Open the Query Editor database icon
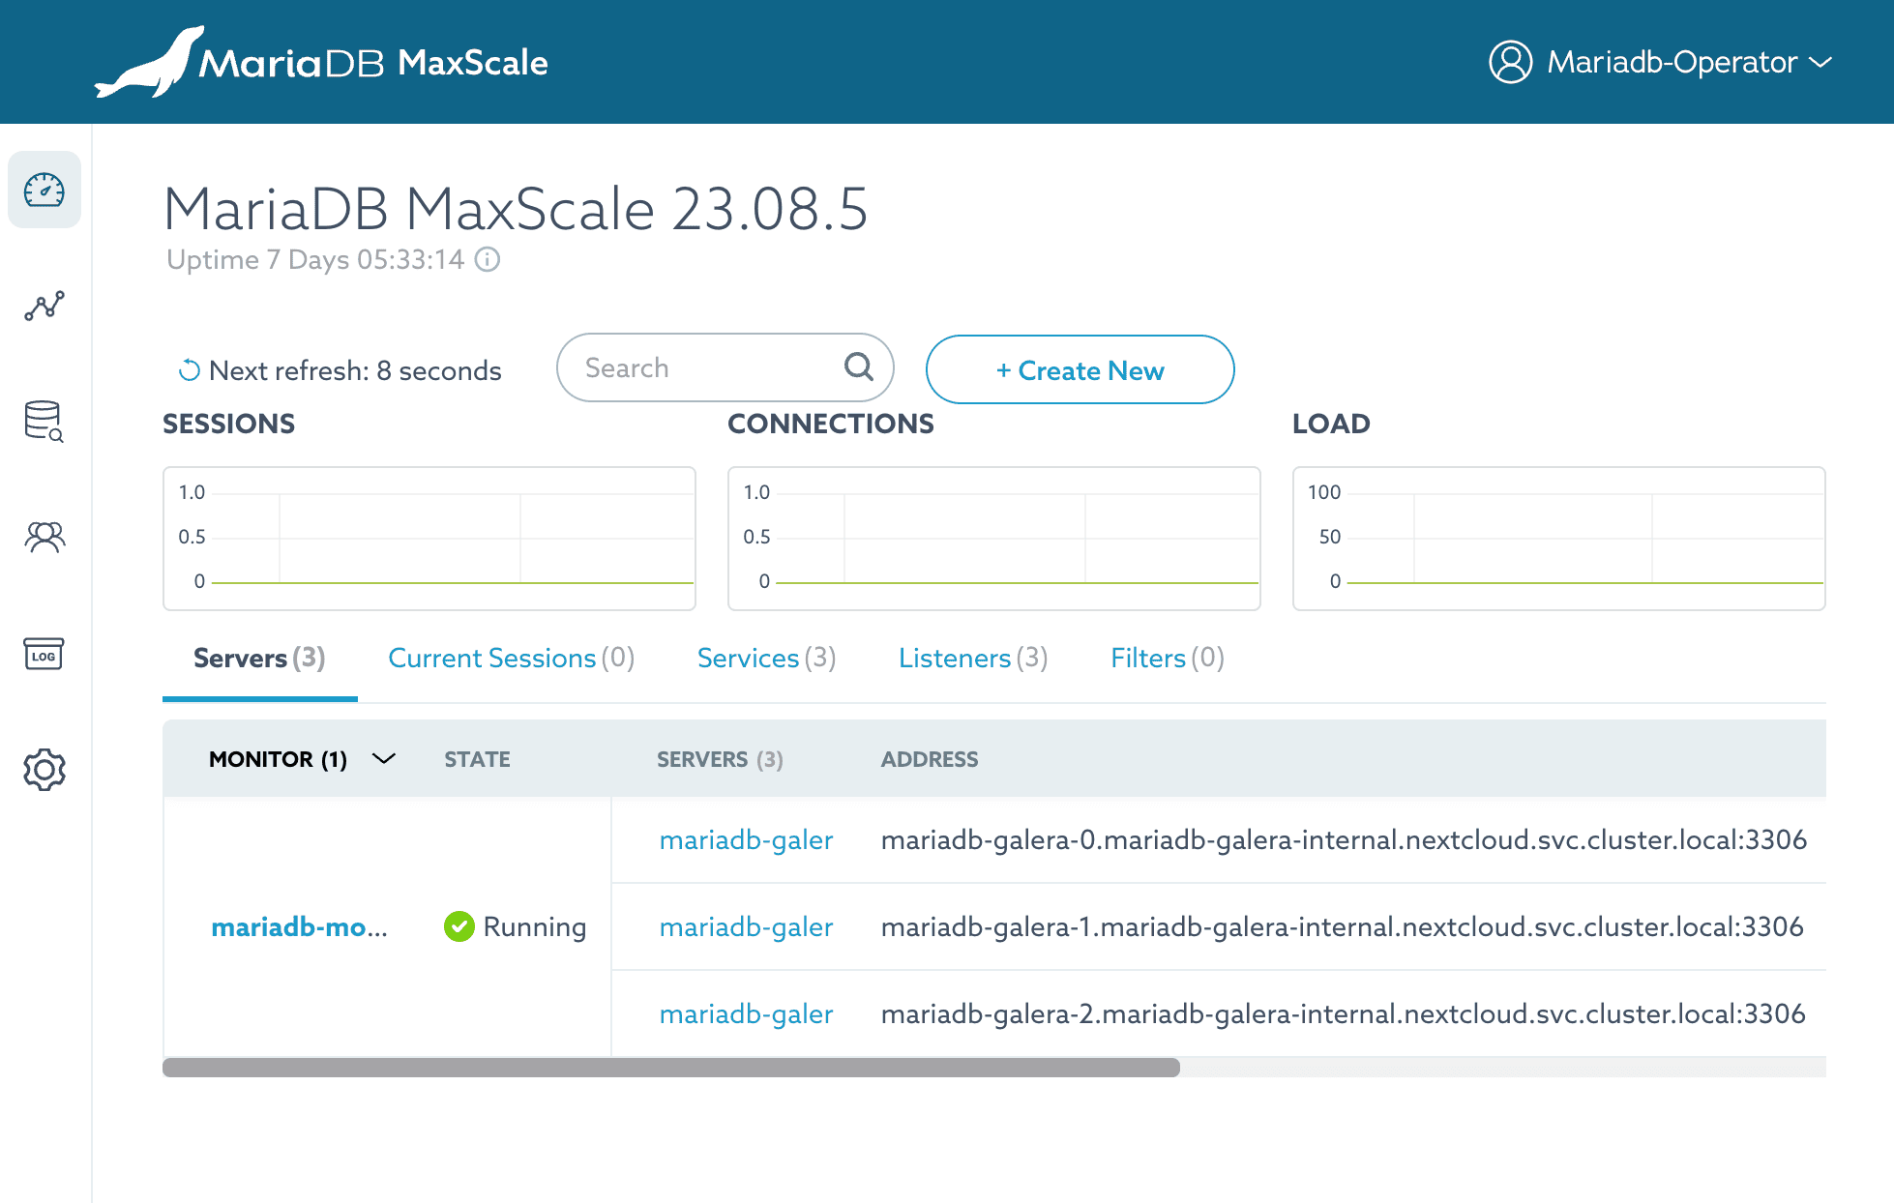 [x=44, y=422]
